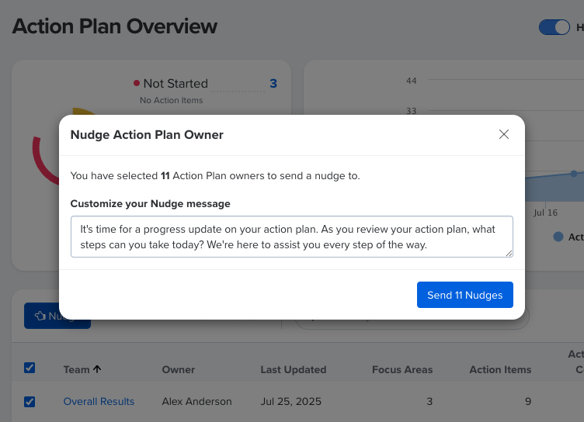
Task: Click the Action Items column header
Action: pos(500,369)
